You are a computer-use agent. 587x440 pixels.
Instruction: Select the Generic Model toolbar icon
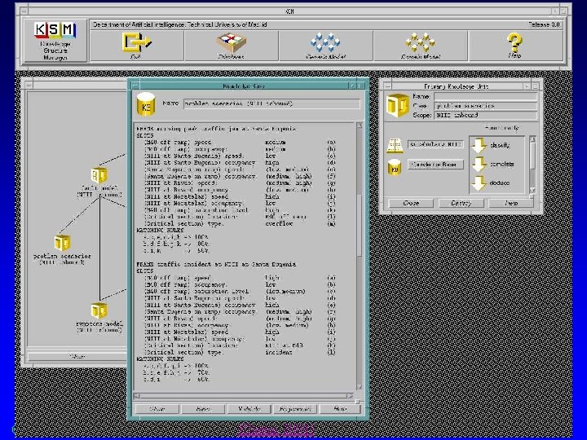coord(324,43)
